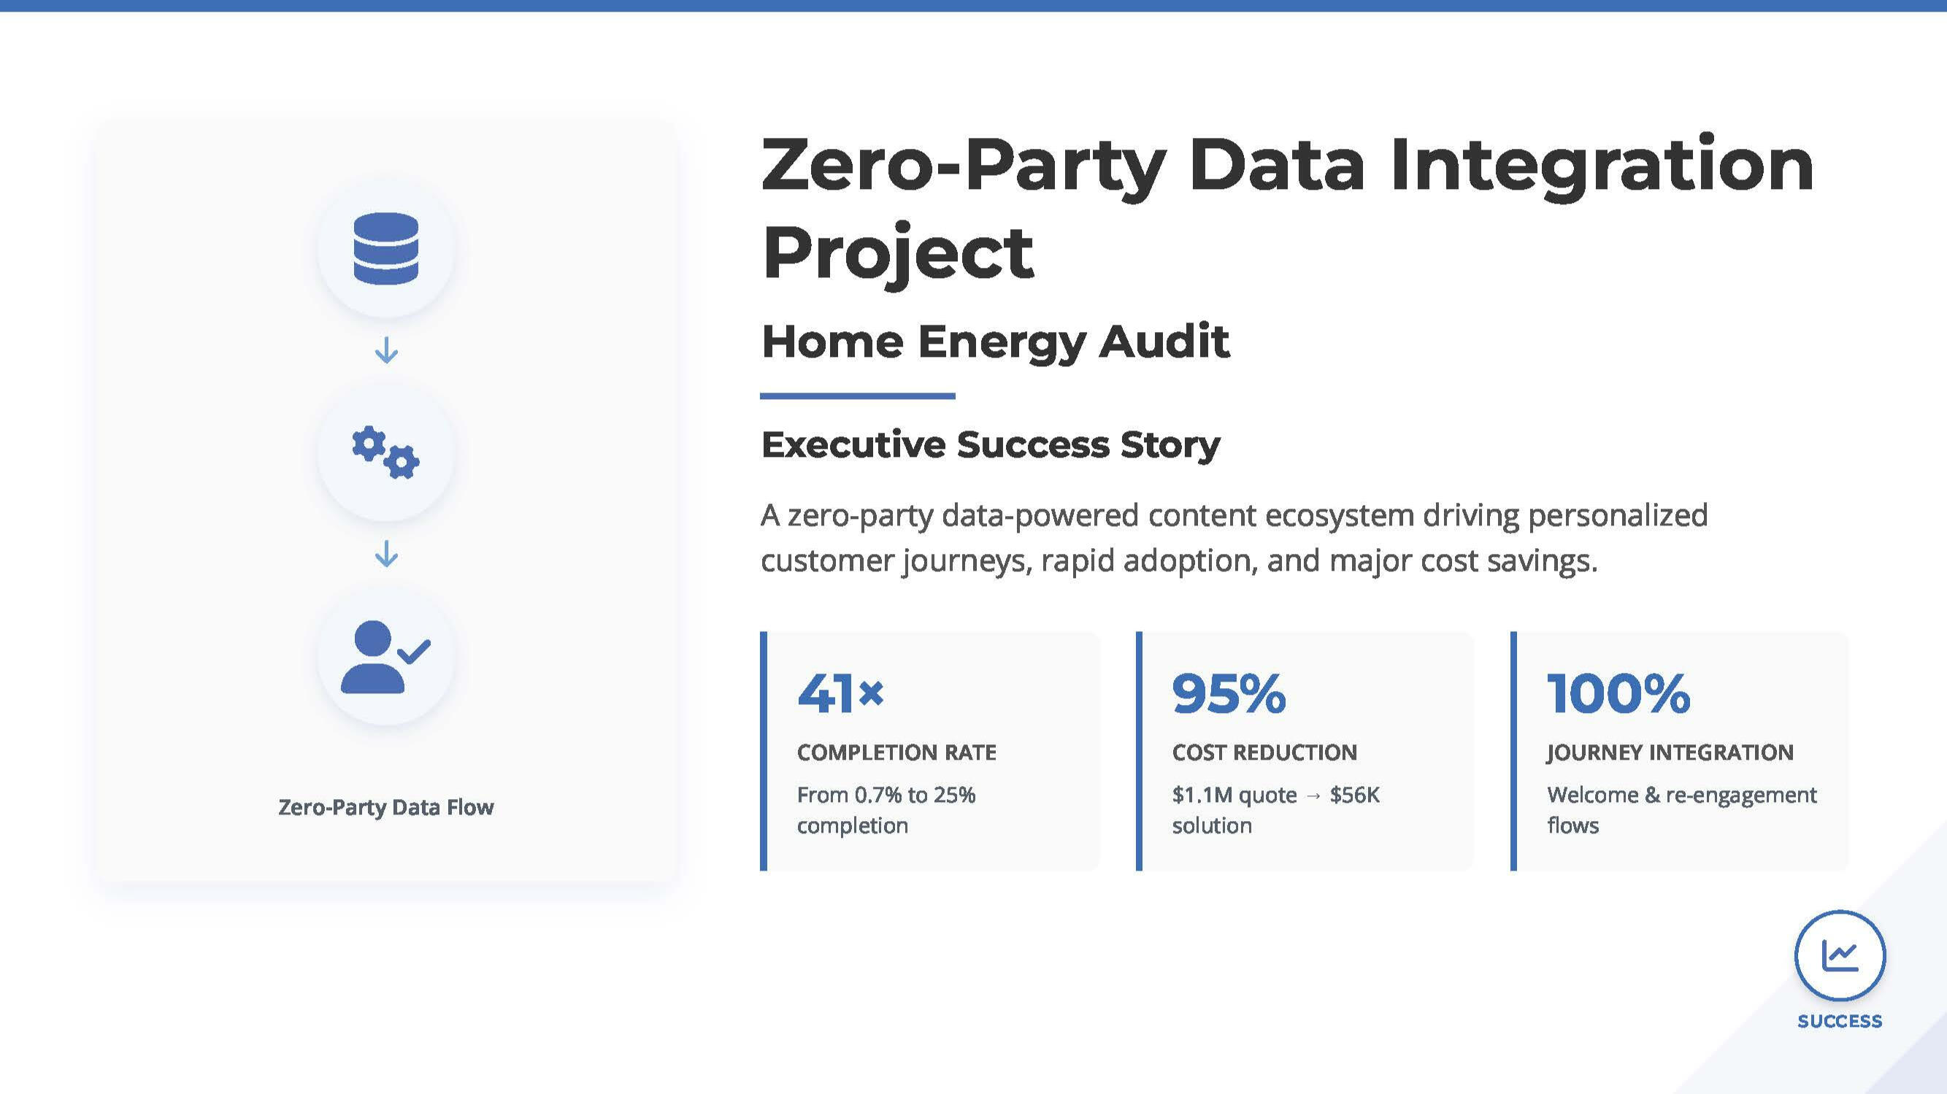Click the database stack icon
The image size is (1947, 1094).
[x=385, y=248]
